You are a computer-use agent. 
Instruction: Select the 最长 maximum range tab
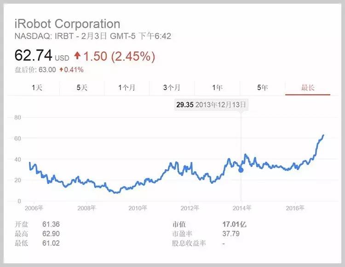click(x=307, y=88)
